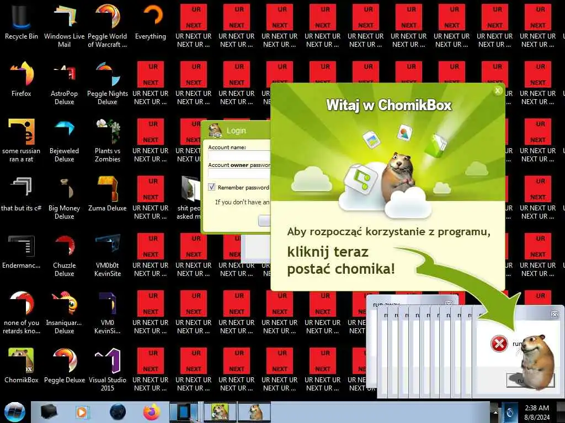Open 'some russian ran a rat' icon
This screenshot has width=565, height=423.
(22, 140)
